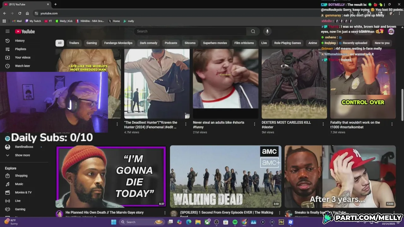Click into the YouTube search field
The image size is (404, 227).
190,31
